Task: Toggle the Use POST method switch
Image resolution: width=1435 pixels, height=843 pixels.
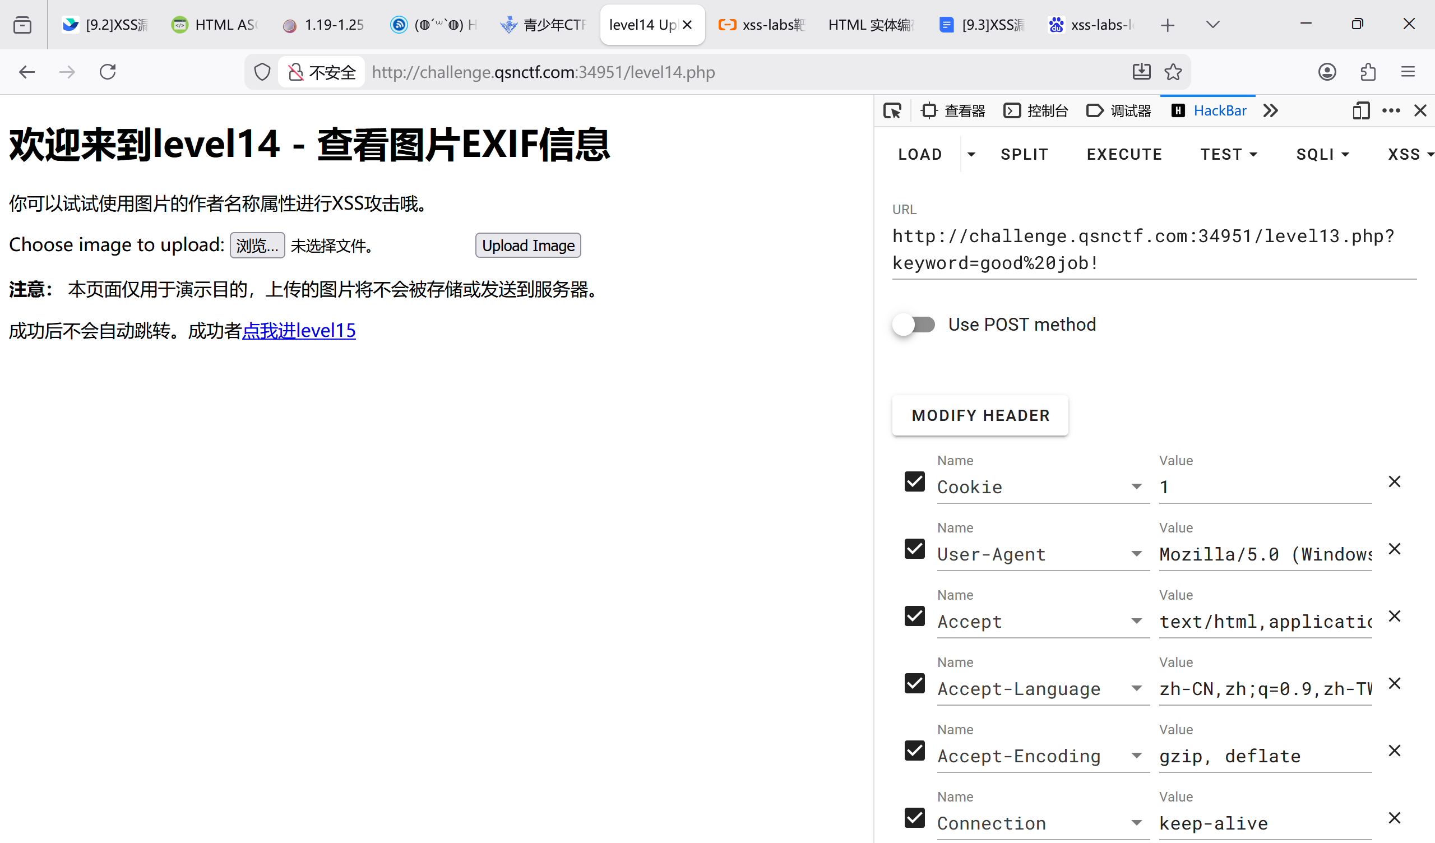Action: (914, 325)
